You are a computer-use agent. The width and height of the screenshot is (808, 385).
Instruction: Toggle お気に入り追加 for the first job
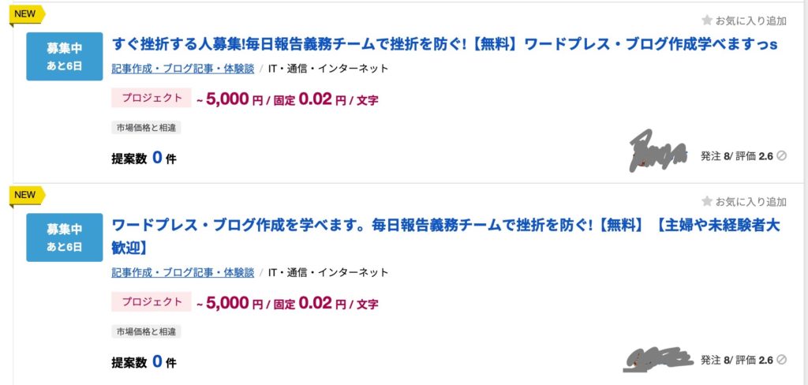744,21
